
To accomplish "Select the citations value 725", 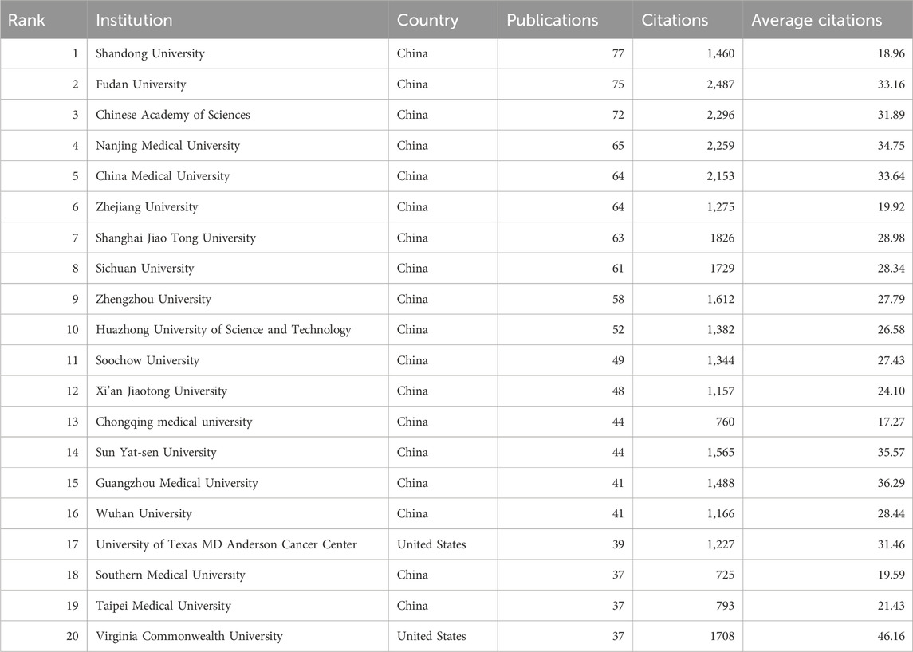I will [726, 575].
